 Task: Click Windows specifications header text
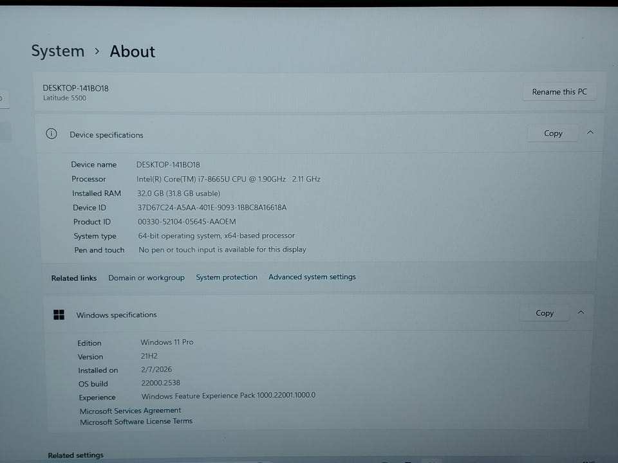point(117,314)
